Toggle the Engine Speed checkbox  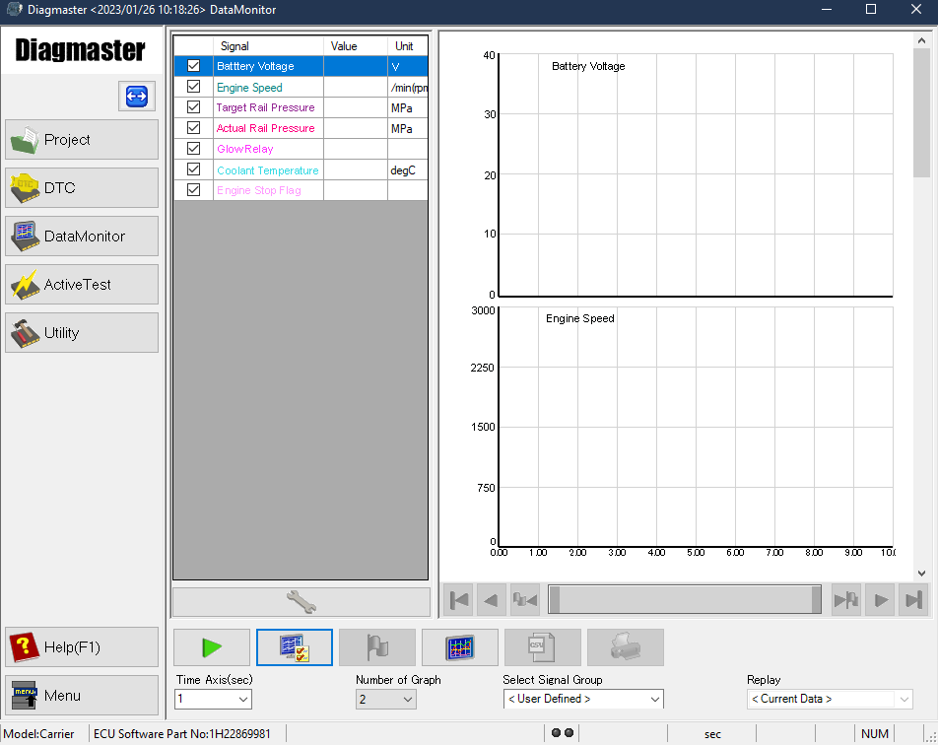point(193,87)
